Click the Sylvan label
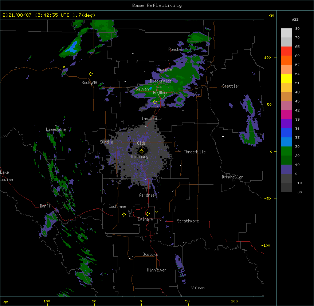 (142, 89)
